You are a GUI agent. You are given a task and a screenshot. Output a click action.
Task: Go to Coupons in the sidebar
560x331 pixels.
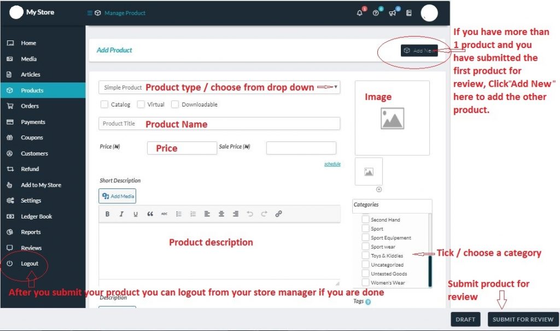coord(32,138)
